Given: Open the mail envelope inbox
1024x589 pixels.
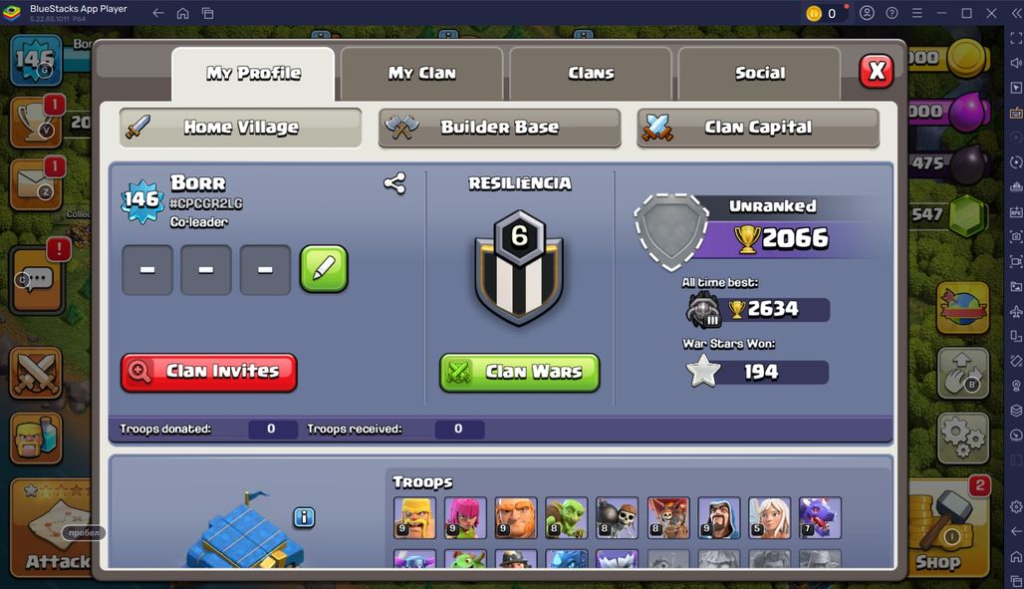Looking at the screenshot, I should [37, 184].
